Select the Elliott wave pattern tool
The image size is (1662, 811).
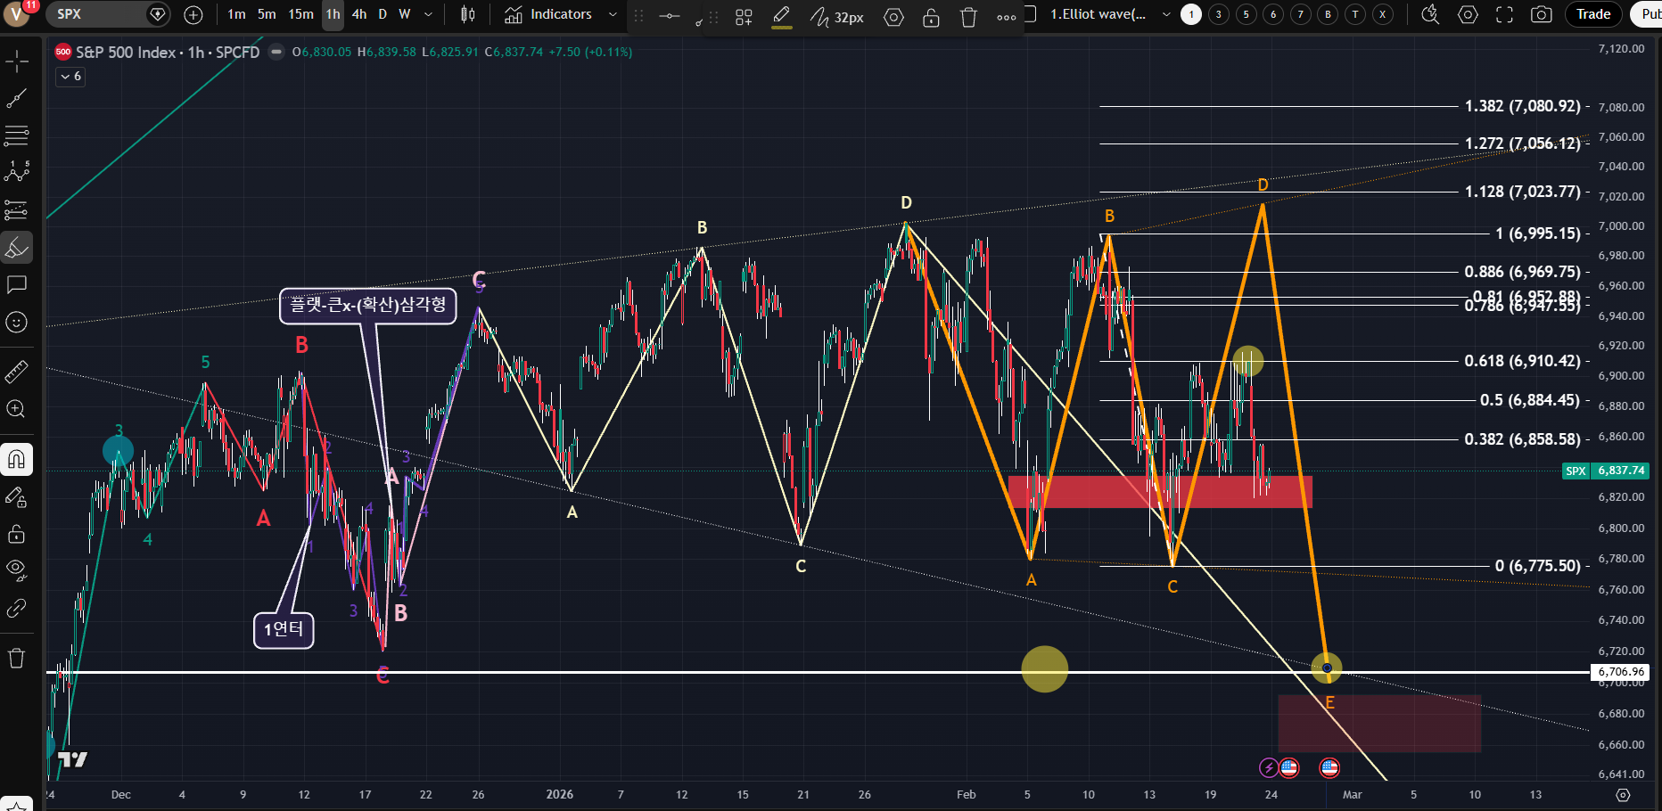click(x=17, y=172)
